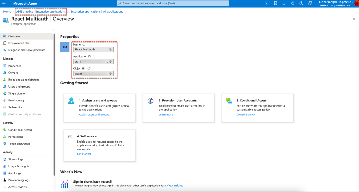Click the Assign users and groups link
Image resolution: width=359 pixels, height=192 pixels.
point(94,115)
